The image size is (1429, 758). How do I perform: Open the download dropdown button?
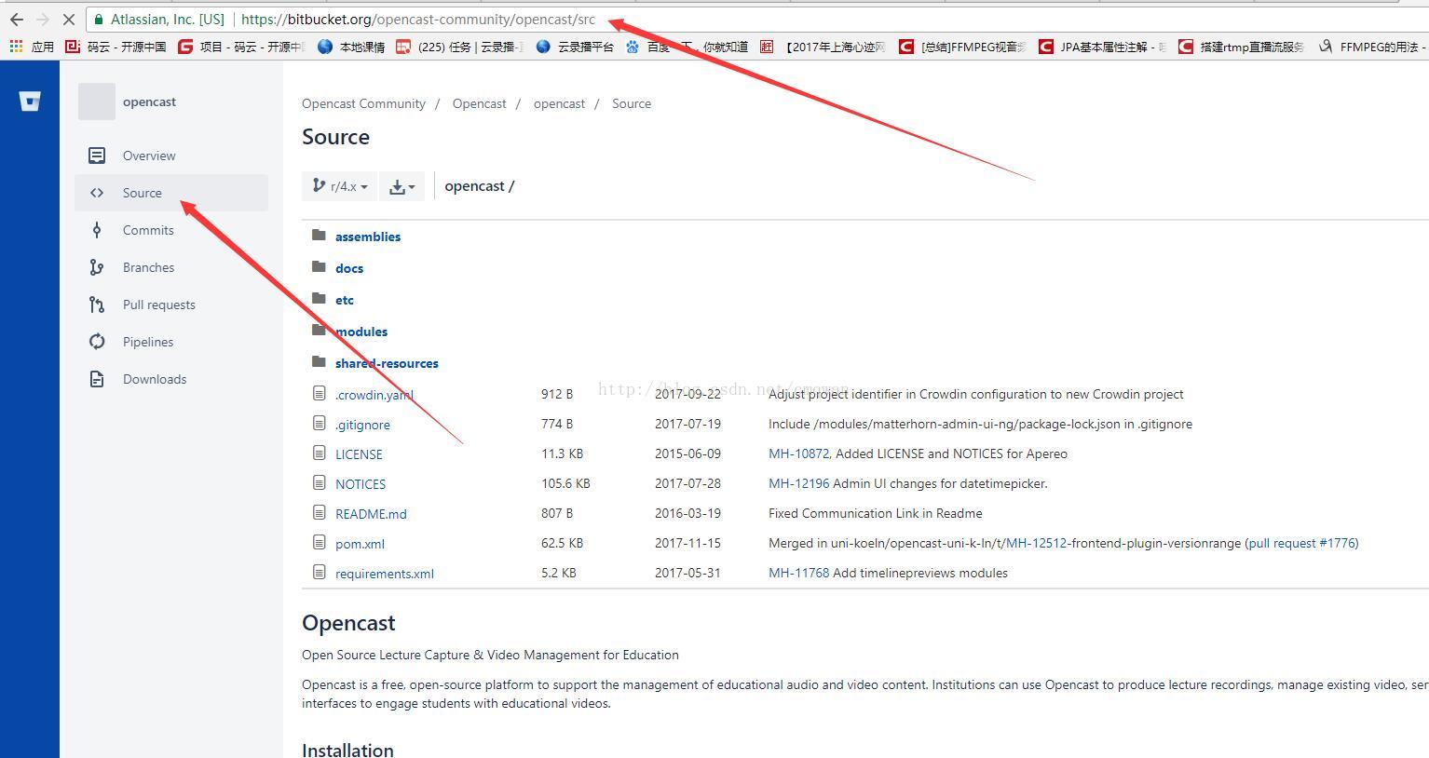click(401, 186)
